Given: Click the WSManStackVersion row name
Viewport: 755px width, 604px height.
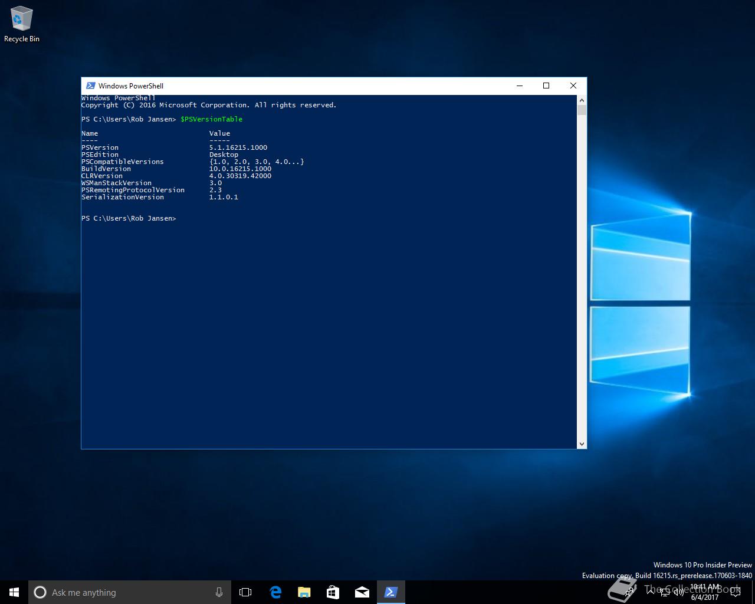Looking at the screenshot, I should (116, 183).
